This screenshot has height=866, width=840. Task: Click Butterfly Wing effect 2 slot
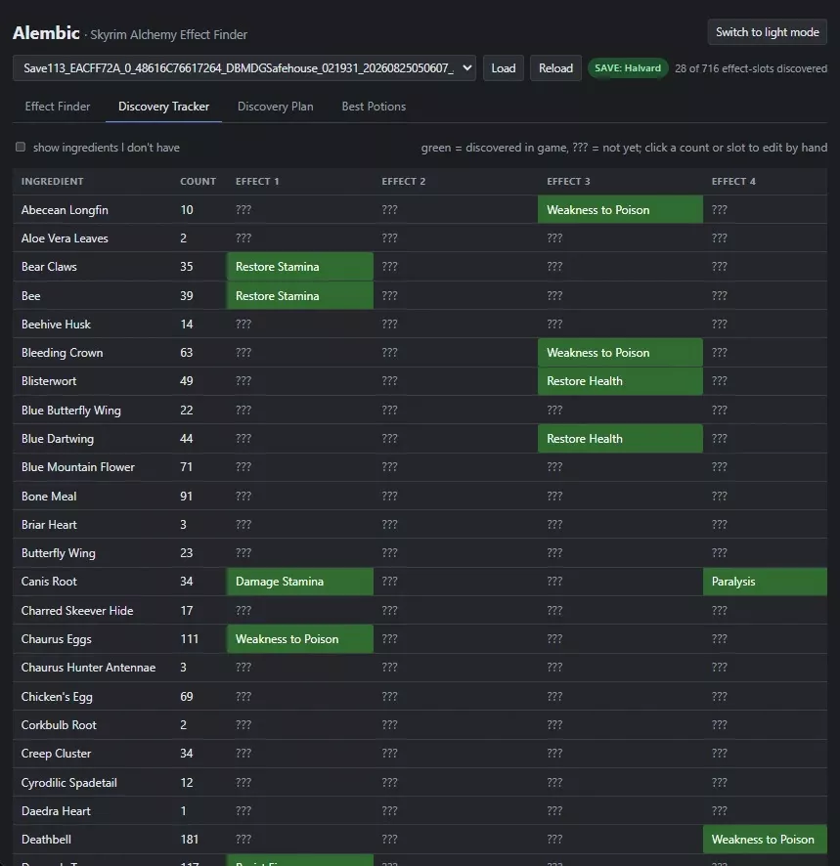tap(389, 553)
